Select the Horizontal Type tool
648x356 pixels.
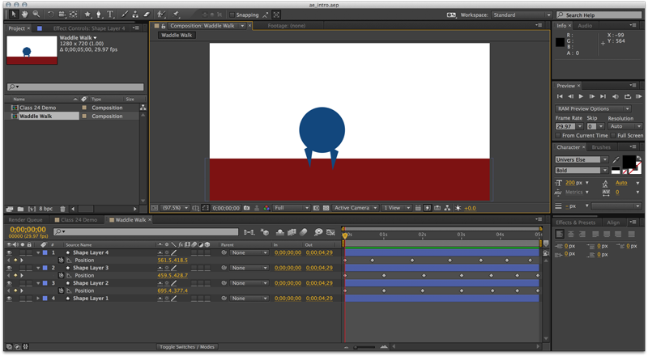pos(110,15)
